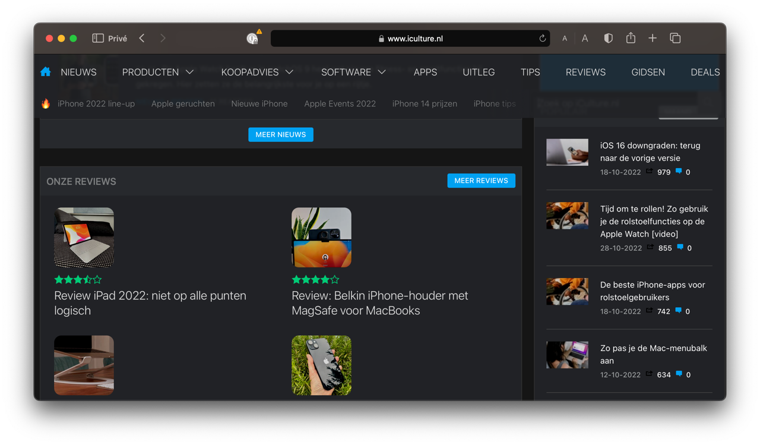Viewport: 760px width, 445px height.
Task: Click the Mac-menubalk sidebar thumbnail
Action: pos(567,355)
